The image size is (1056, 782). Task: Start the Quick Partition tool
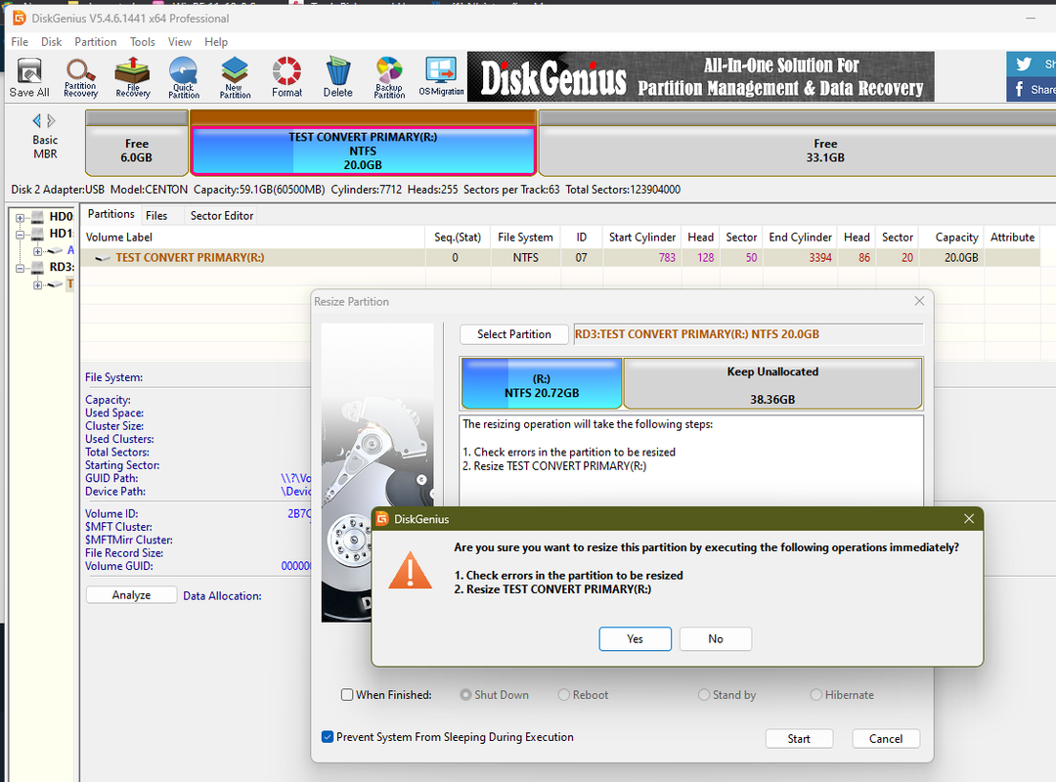(183, 77)
